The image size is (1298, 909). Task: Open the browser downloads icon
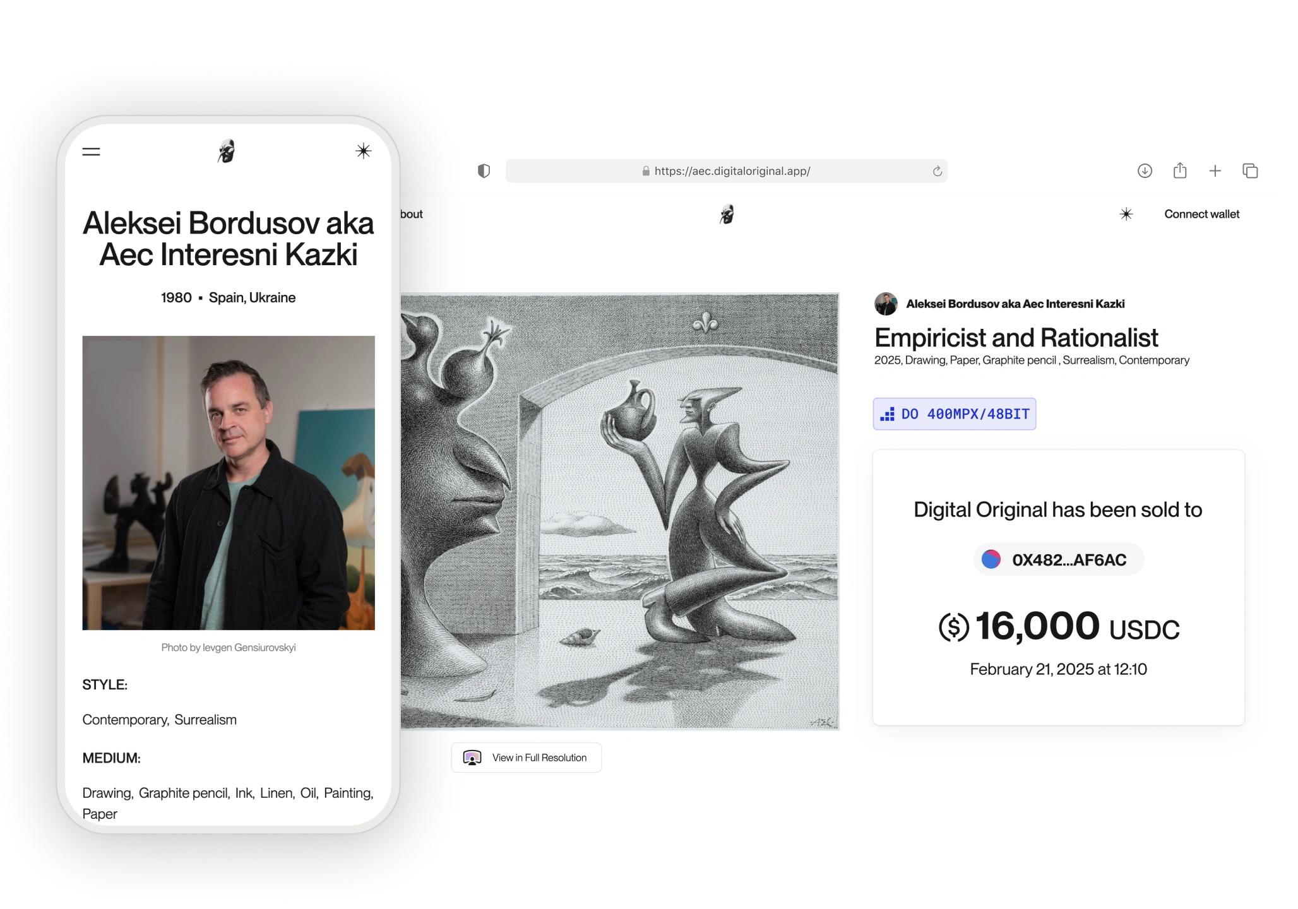tap(1145, 170)
